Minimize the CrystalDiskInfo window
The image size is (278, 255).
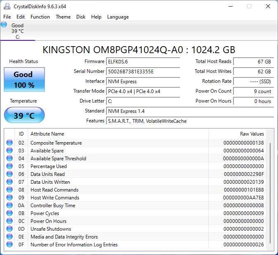pyautogui.click(x=231, y=6)
